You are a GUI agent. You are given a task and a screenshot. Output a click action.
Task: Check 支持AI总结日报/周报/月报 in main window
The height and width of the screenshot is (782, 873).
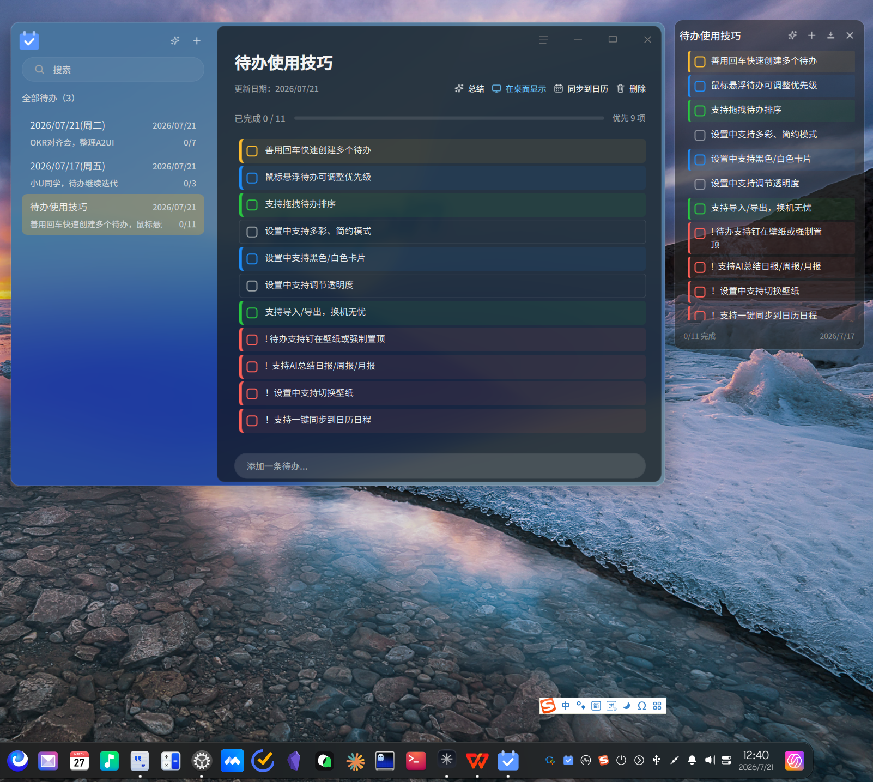tap(252, 367)
